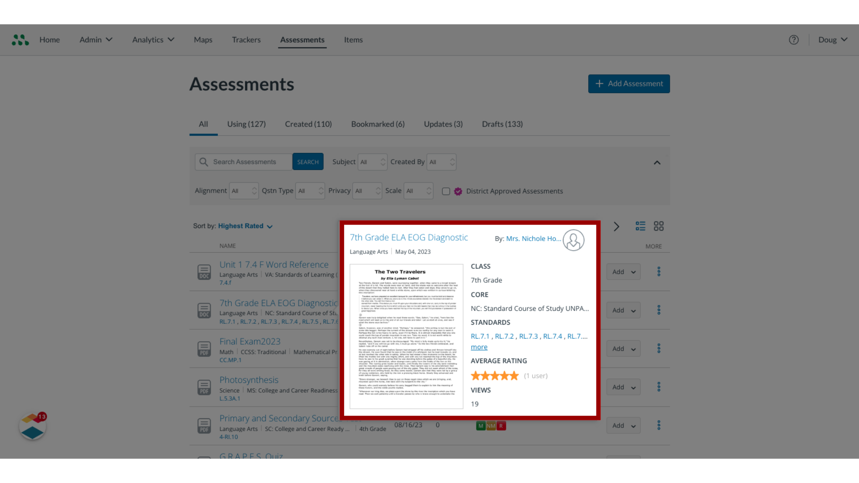The image size is (859, 483).
Task: Expand the Created By dropdown filter
Action: (x=441, y=161)
